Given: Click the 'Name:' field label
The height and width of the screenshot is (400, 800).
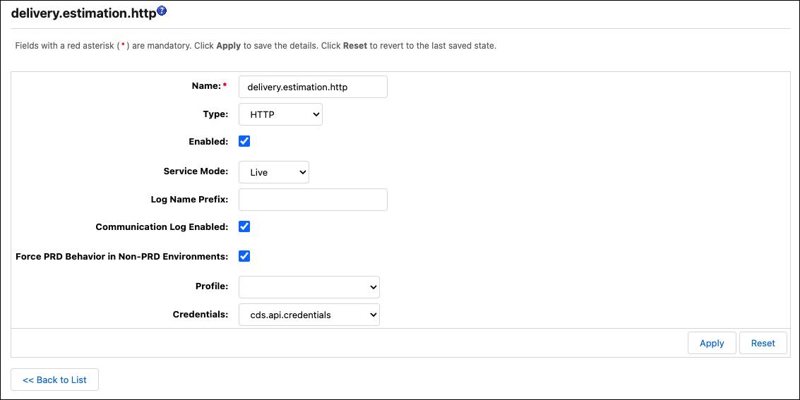Looking at the screenshot, I should tap(206, 86).
